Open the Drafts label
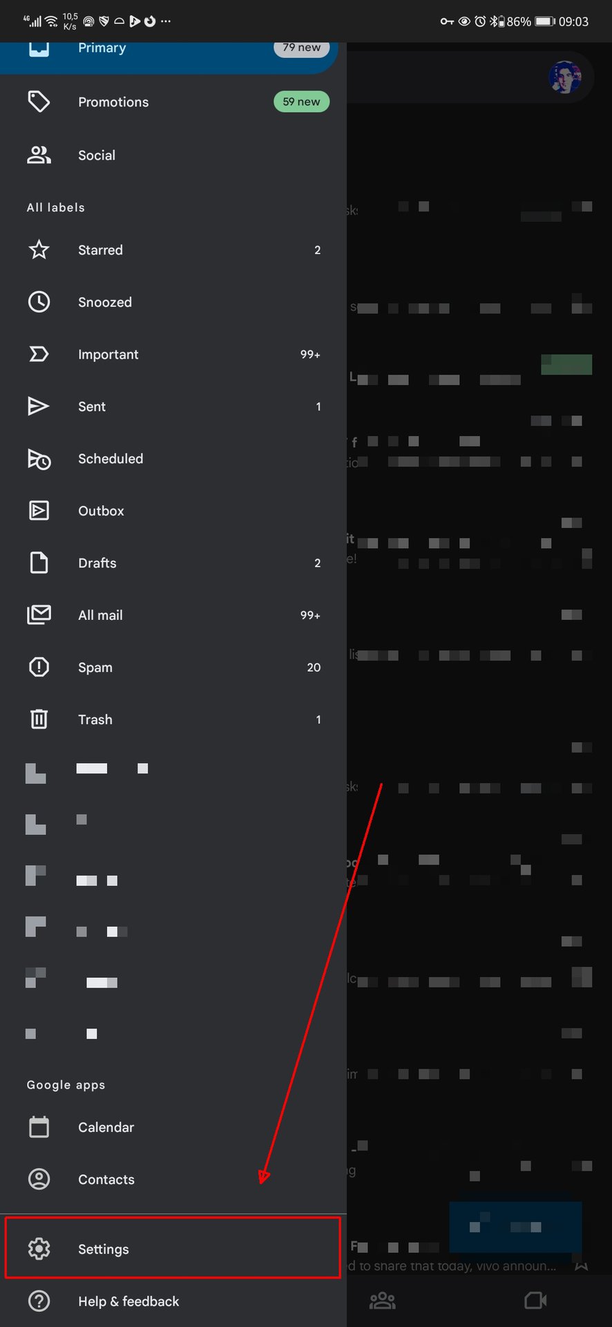 173,563
